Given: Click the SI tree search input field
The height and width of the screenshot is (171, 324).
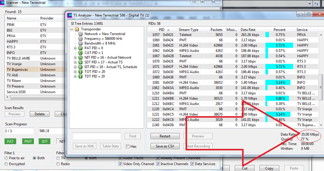Looking at the screenshot, I should [x=97, y=136].
